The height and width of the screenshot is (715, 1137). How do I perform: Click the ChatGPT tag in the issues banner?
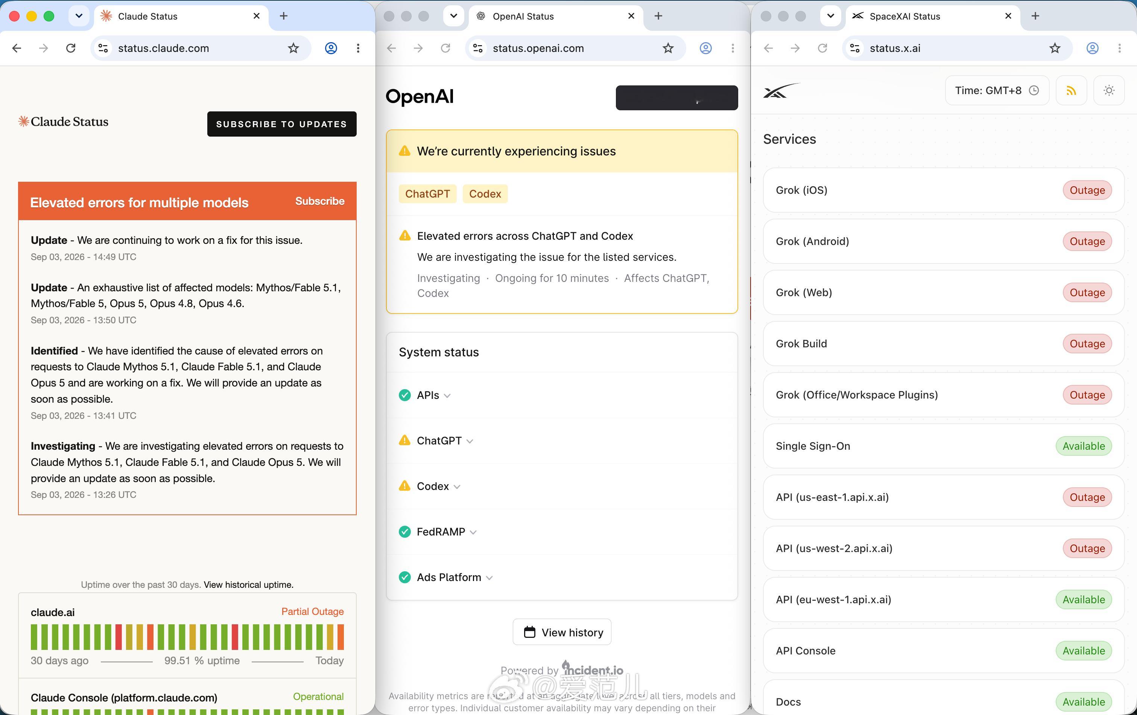point(427,194)
